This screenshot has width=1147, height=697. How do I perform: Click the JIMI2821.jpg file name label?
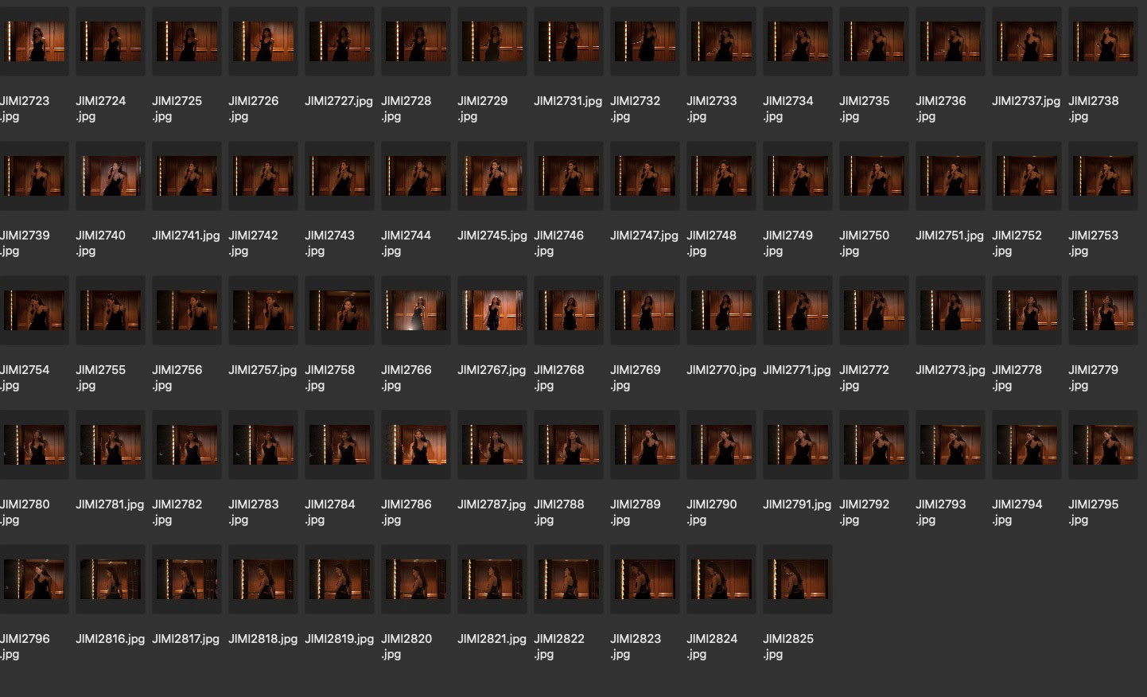[492, 639]
